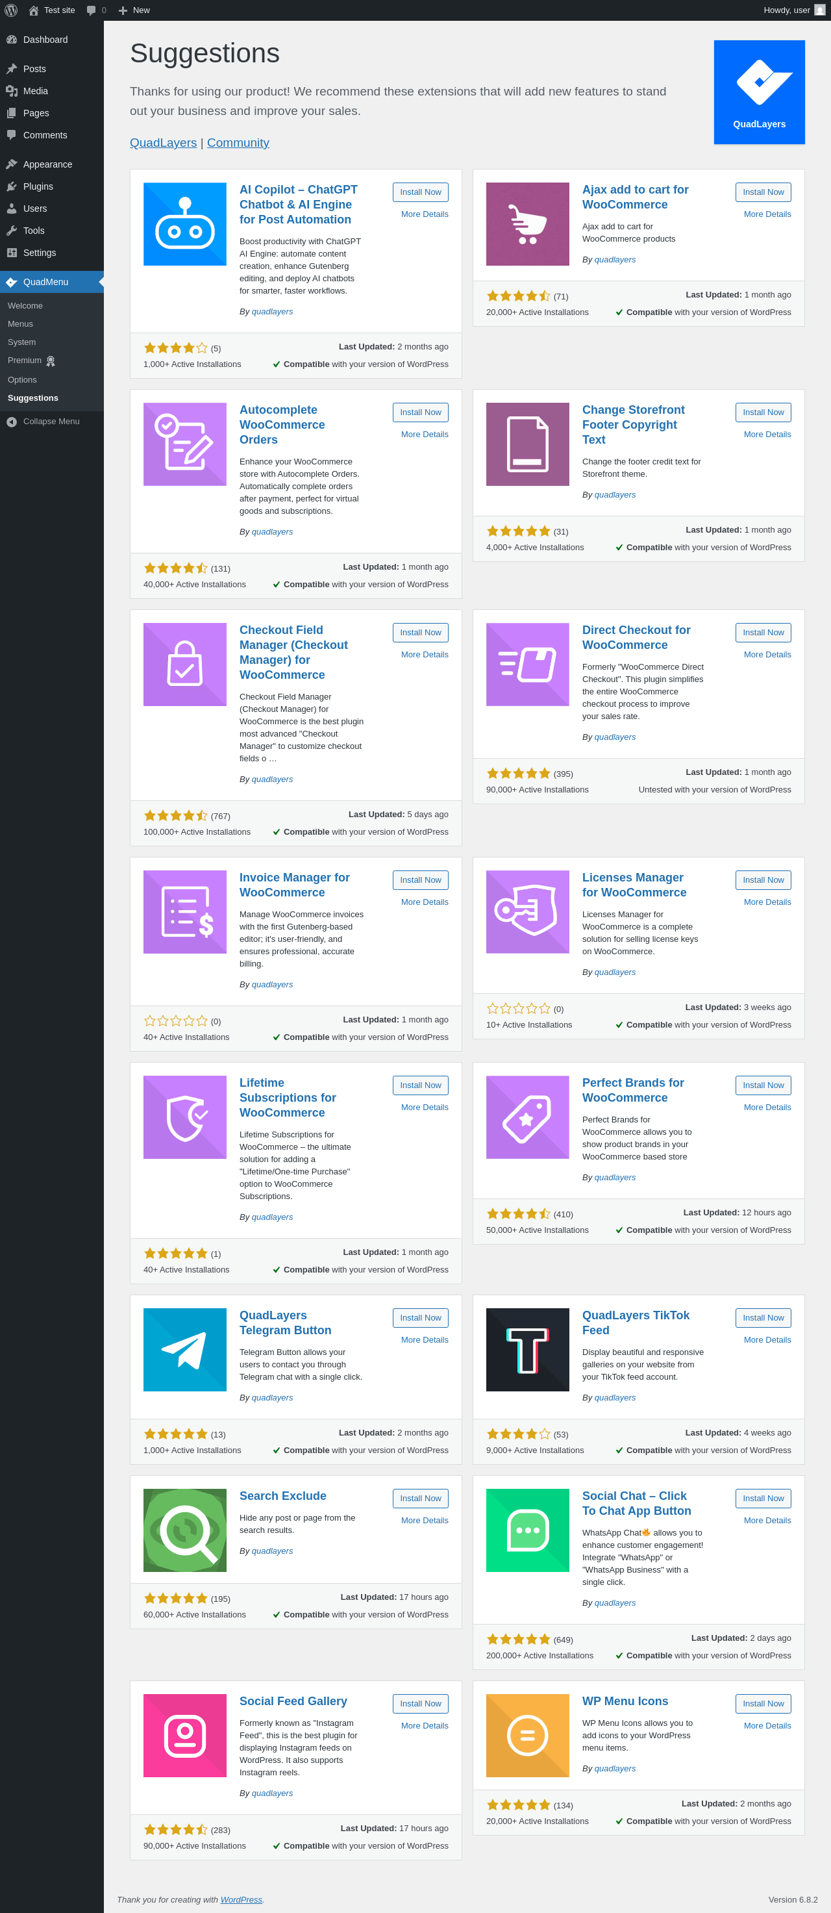The width and height of the screenshot is (831, 1913).
Task: Select the QuadMenu sidebar item
Action: tap(52, 282)
